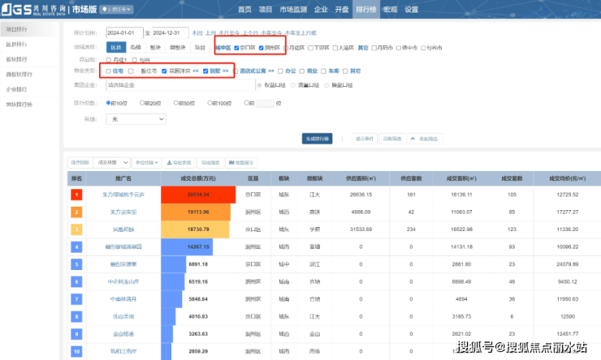The width and height of the screenshot is (601, 360).
Task: Select the 板块 region type button
Action: [x=155, y=48]
